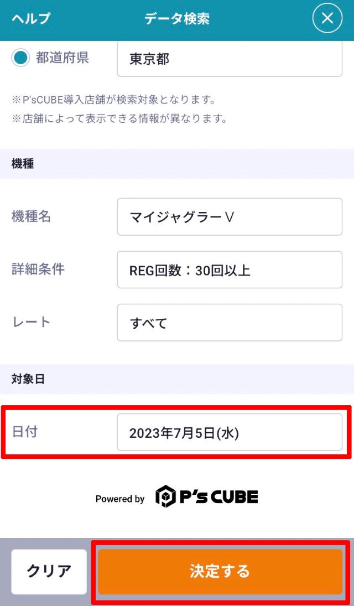The width and height of the screenshot is (354, 606).
Task: Tap the 都道府県 label text
Action: pos(63,58)
